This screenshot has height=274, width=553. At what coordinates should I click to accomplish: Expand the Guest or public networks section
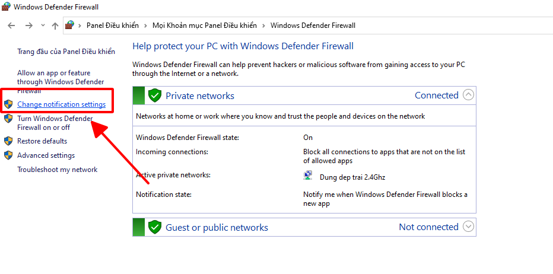click(468, 227)
